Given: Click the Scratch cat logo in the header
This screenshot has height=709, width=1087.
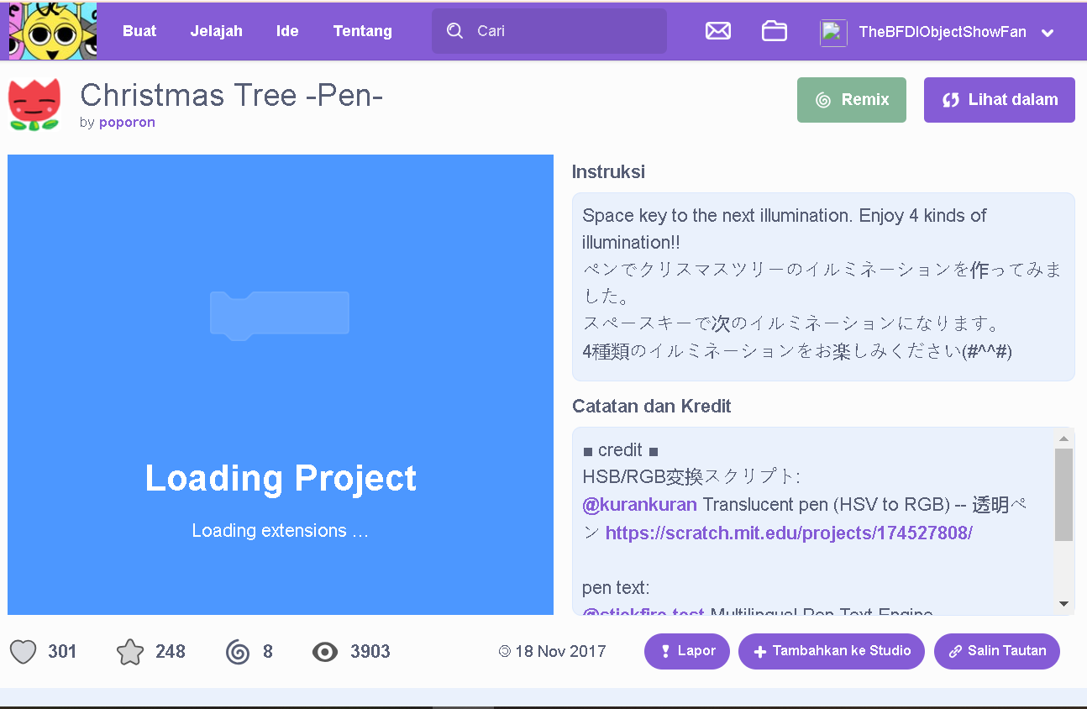Looking at the screenshot, I should 52,31.
